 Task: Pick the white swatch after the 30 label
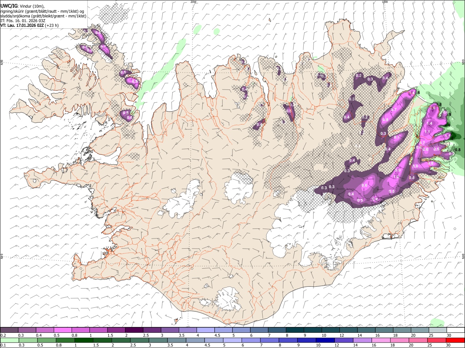[x=456, y=330]
